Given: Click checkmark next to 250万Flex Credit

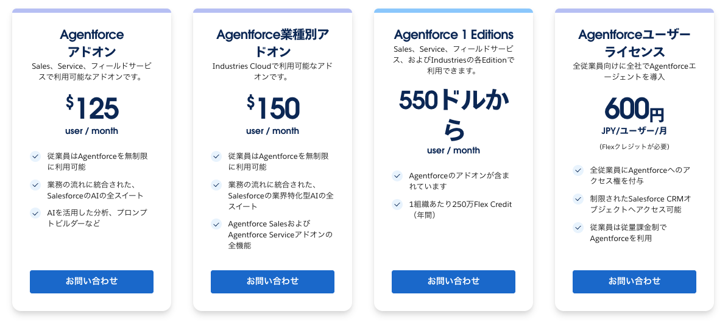Looking at the screenshot, I should click(397, 204).
